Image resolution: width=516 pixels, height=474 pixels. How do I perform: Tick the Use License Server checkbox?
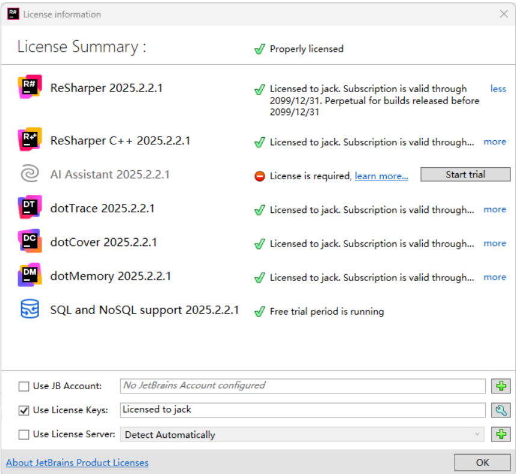24,434
